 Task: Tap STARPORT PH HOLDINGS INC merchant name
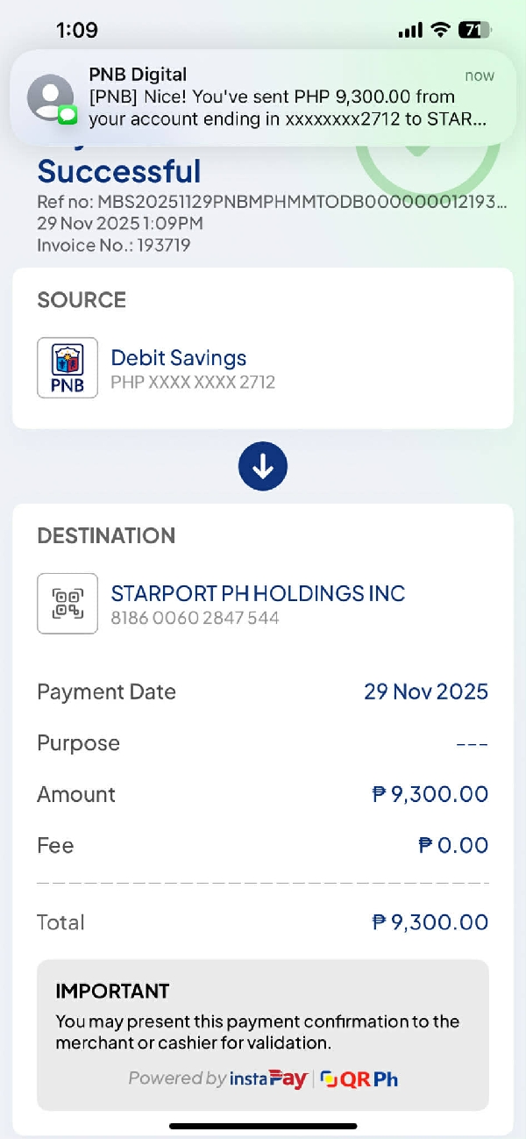tap(258, 593)
